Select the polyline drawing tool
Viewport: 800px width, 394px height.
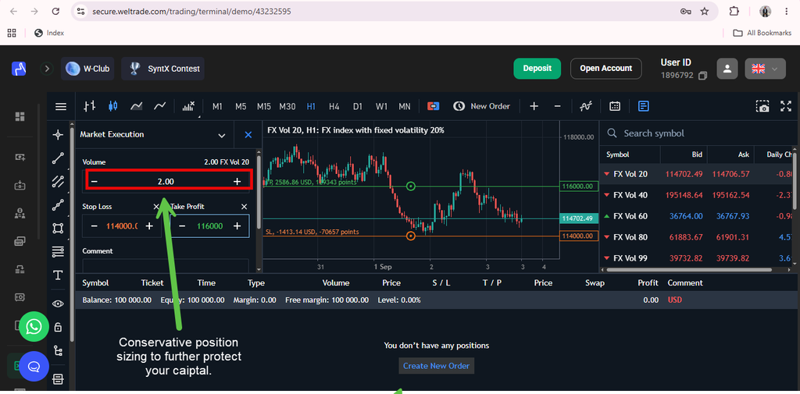coord(58,205)
